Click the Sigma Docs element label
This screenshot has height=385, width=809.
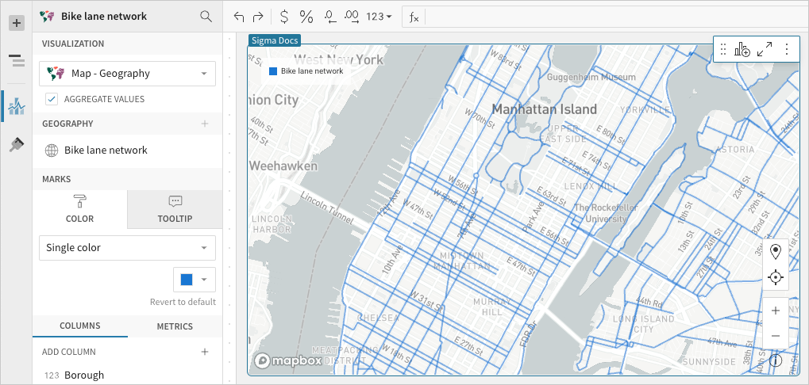click(x=275, y=40)
